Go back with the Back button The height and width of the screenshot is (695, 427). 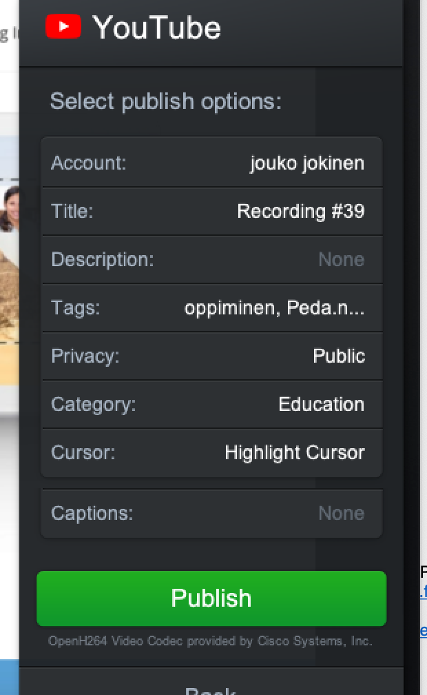pos(211,688)
